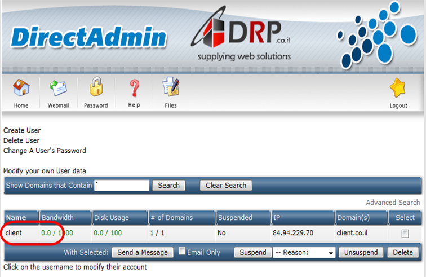The height and width of the screenshot is (277, 426).
Task: Open the client username link
Action: pyautogui.click(x=15, y=233)
